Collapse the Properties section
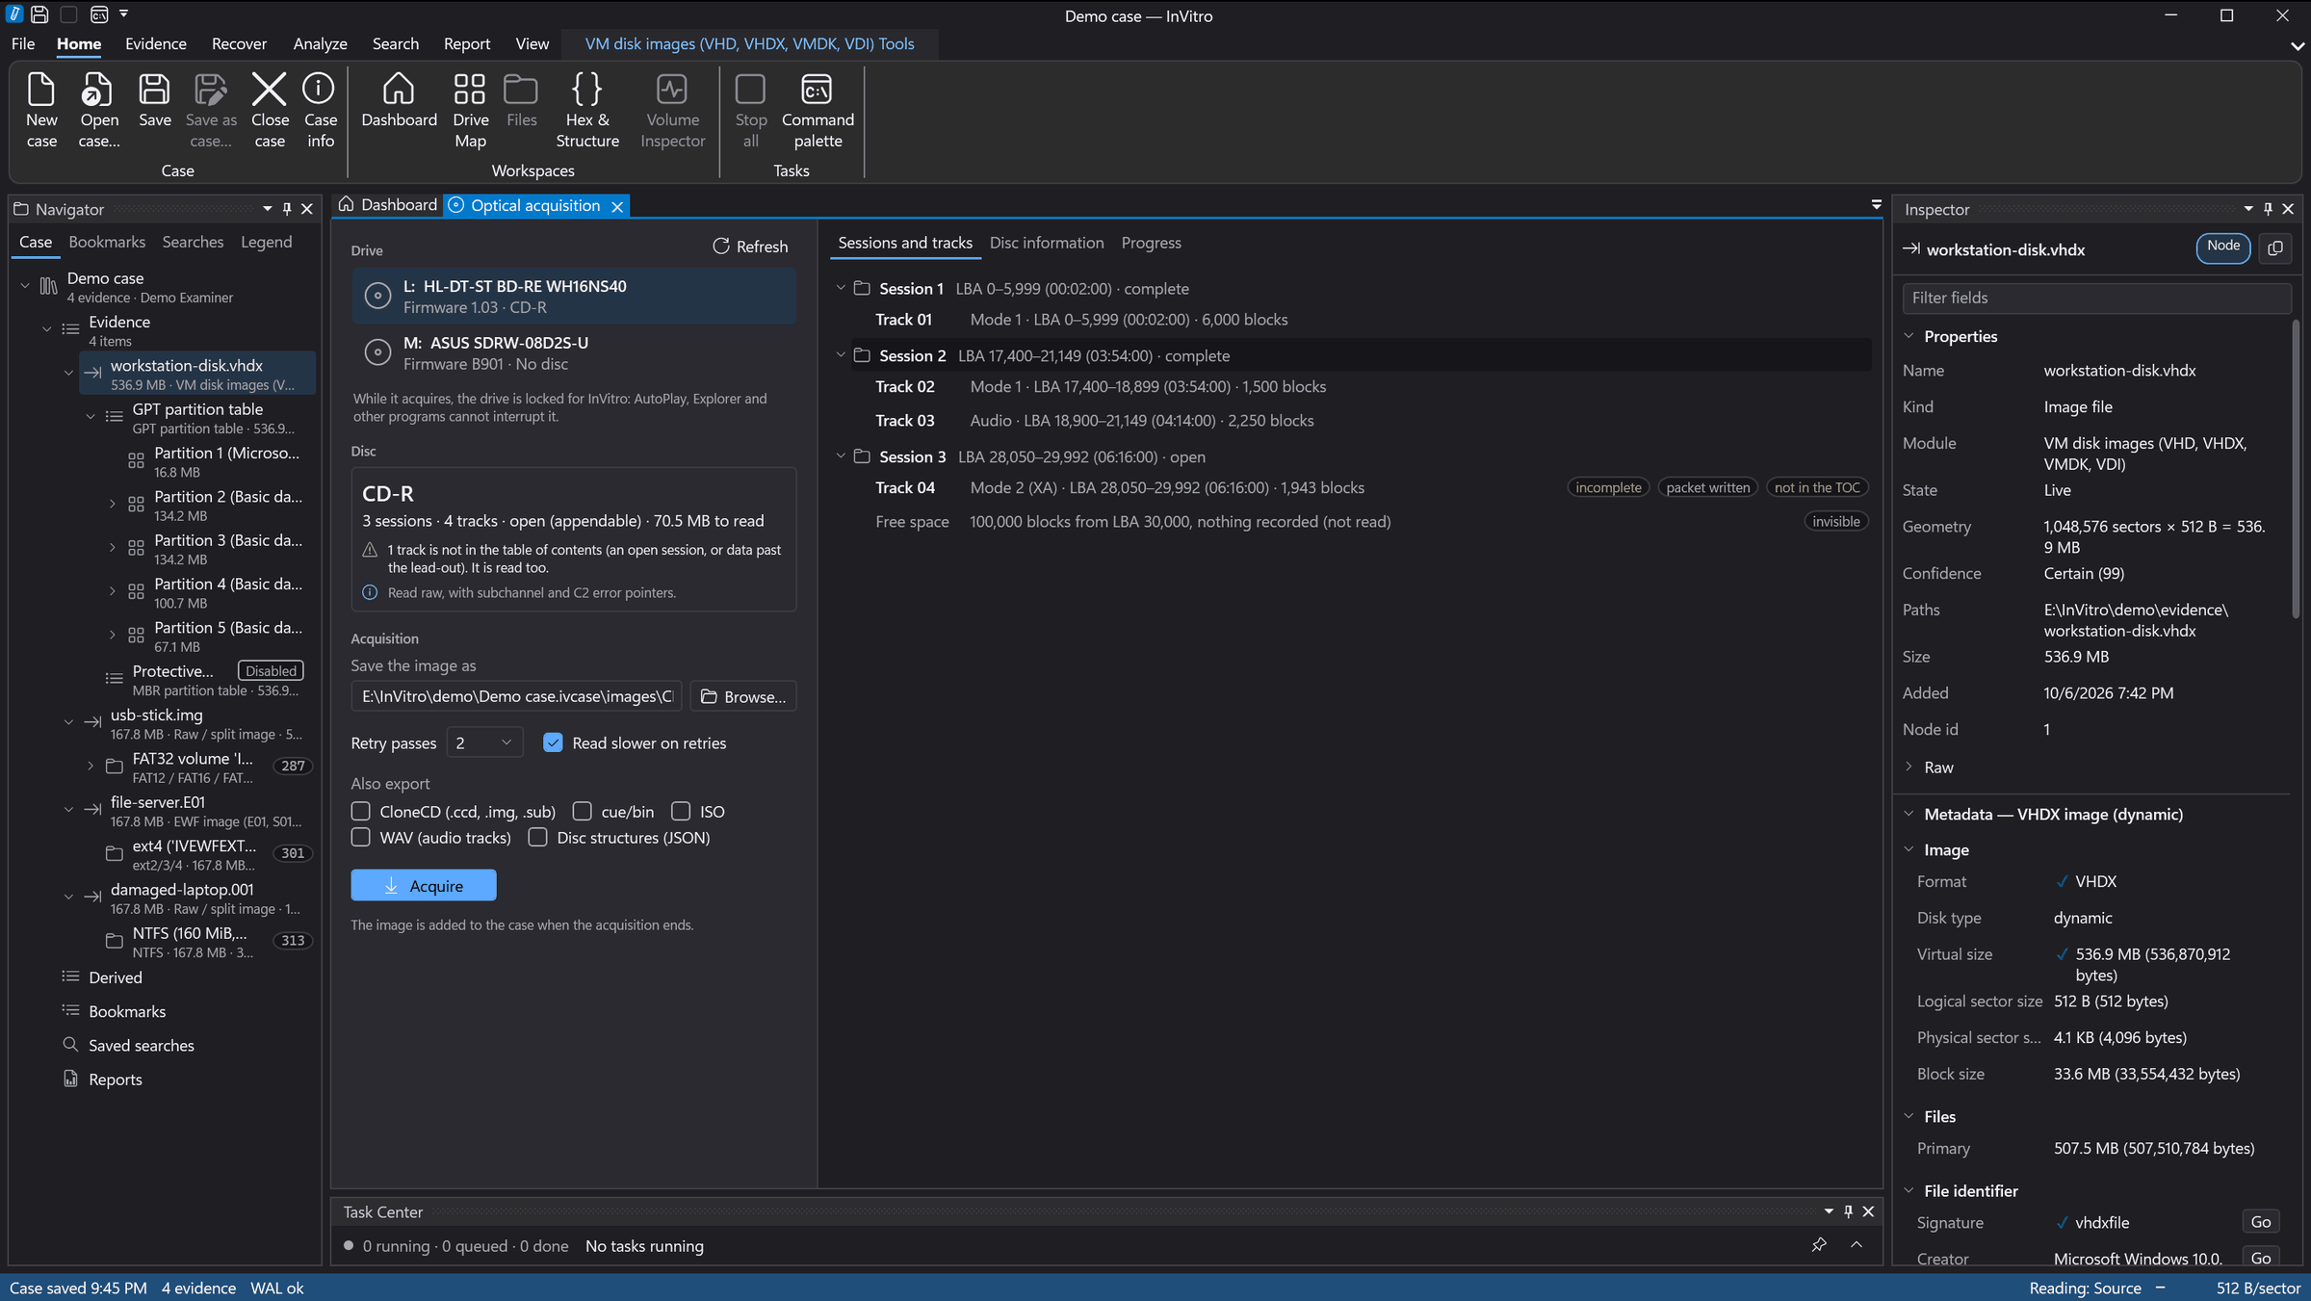 pyautogui.click(x=1909, y=336)
